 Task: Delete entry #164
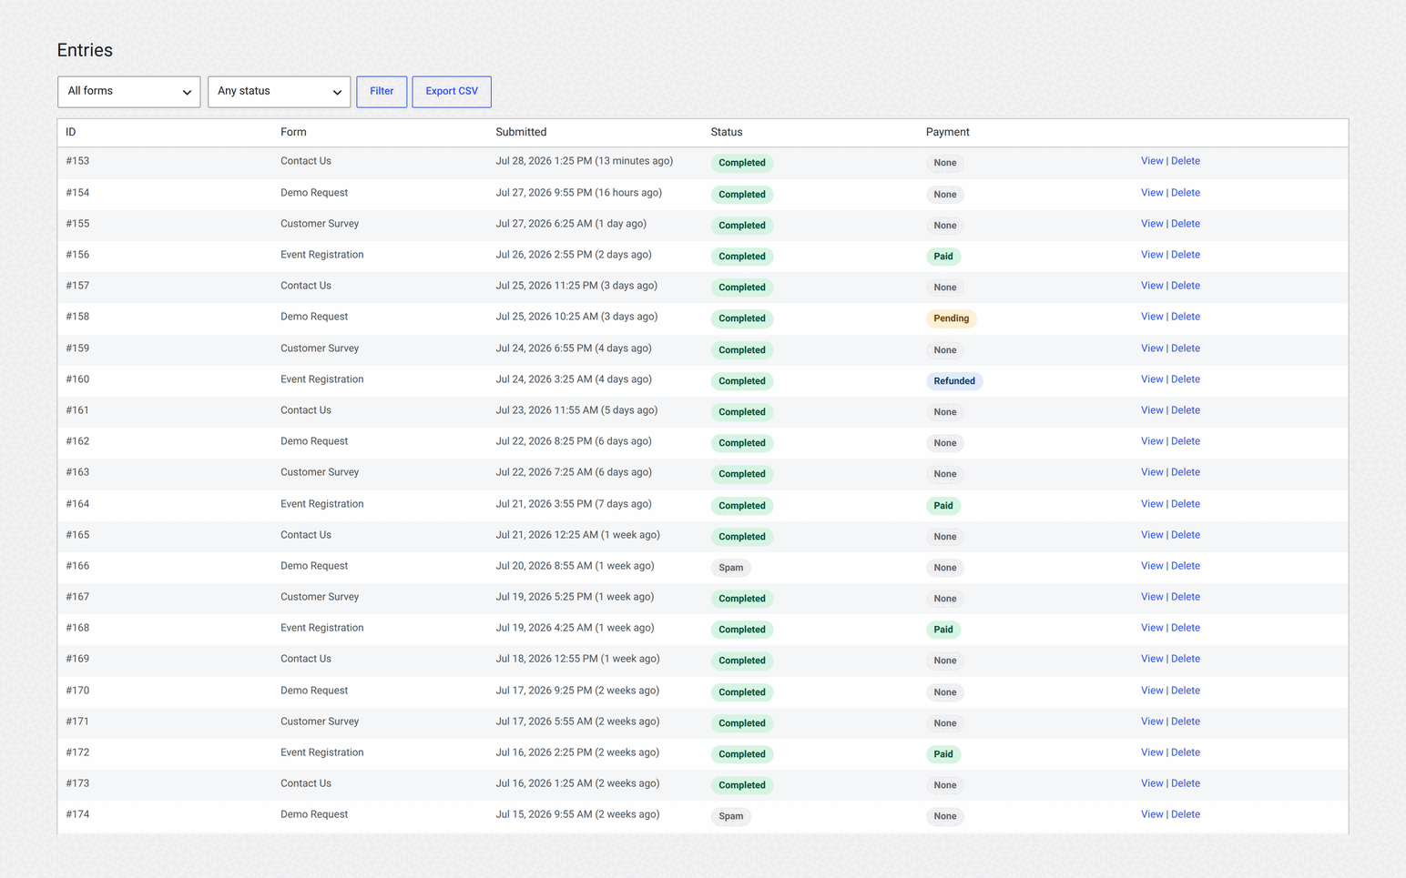pos(1186,504)
